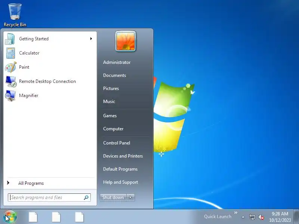
Task: Launch Calculator from its icon
Action: 10,53
